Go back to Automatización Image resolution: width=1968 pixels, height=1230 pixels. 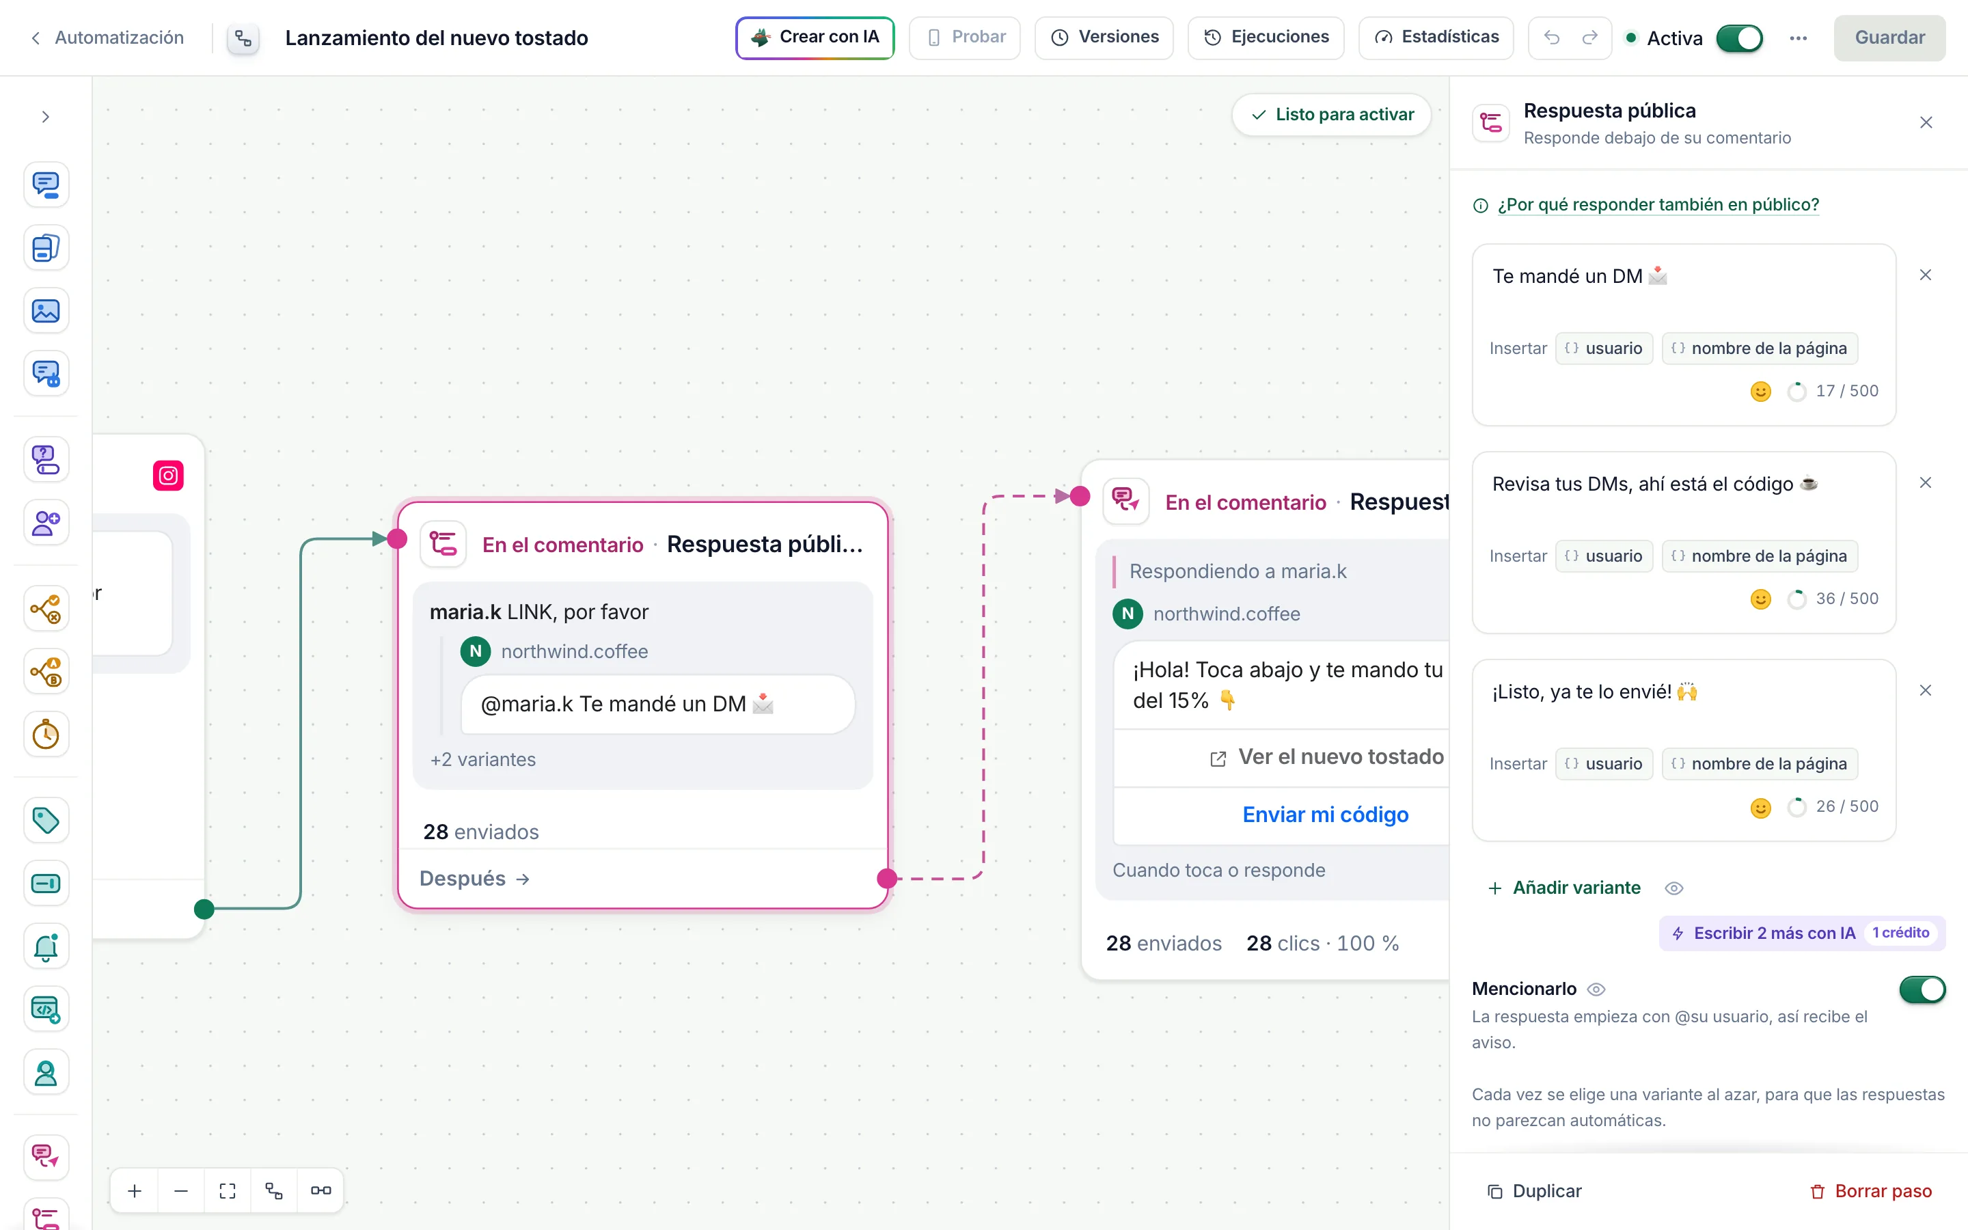(107, 38)
